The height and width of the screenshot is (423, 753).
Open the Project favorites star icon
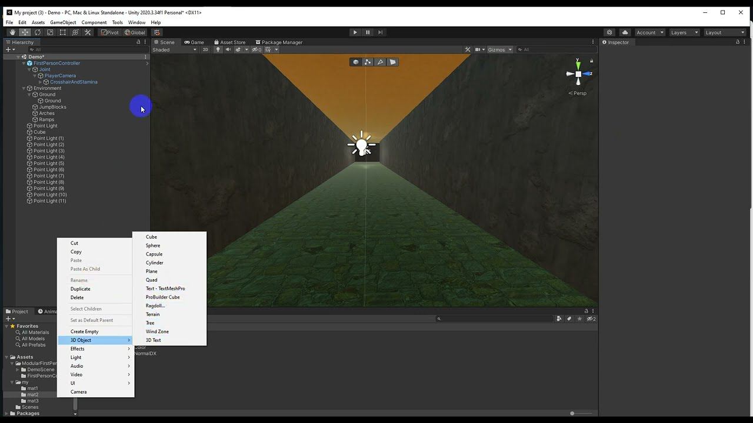(x=579, y=319)
